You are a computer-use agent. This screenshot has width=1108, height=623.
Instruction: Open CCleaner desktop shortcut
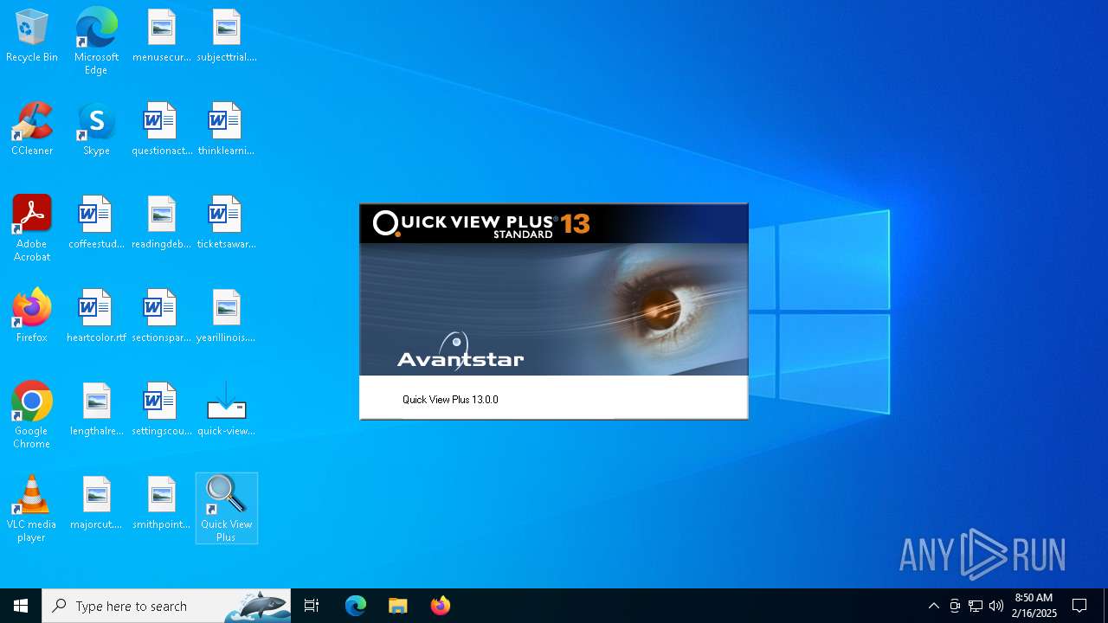32,130
